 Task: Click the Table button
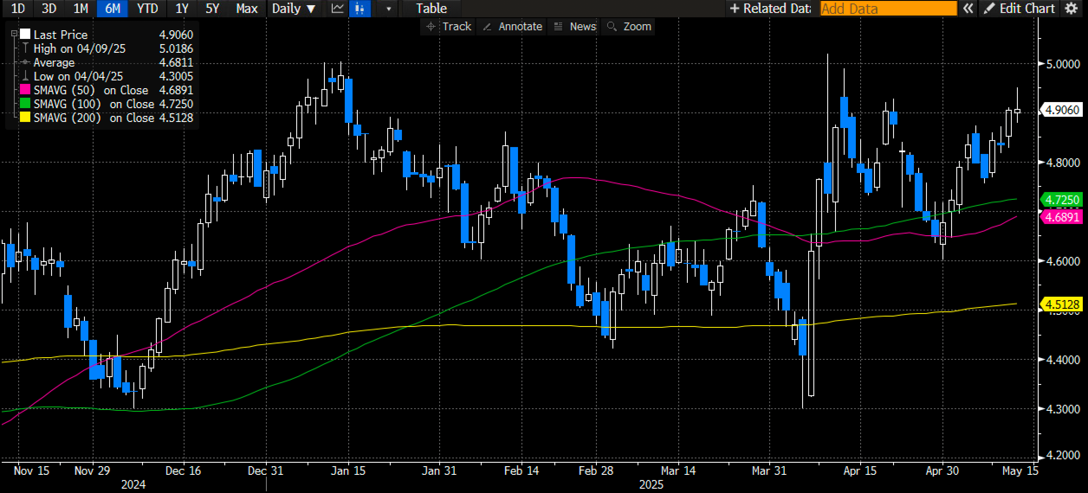[431, 9]
